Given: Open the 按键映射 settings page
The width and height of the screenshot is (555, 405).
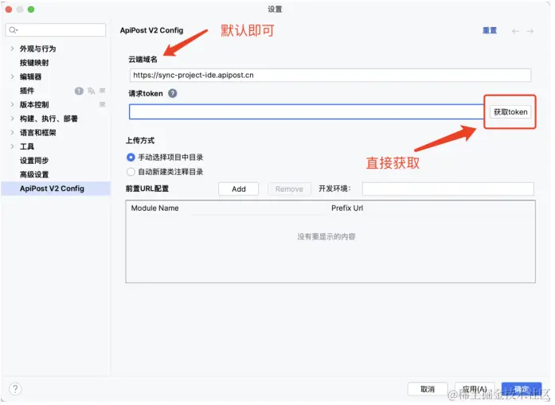Looking at the screenshot, I should pyautogui.click(x=34, y=63).
